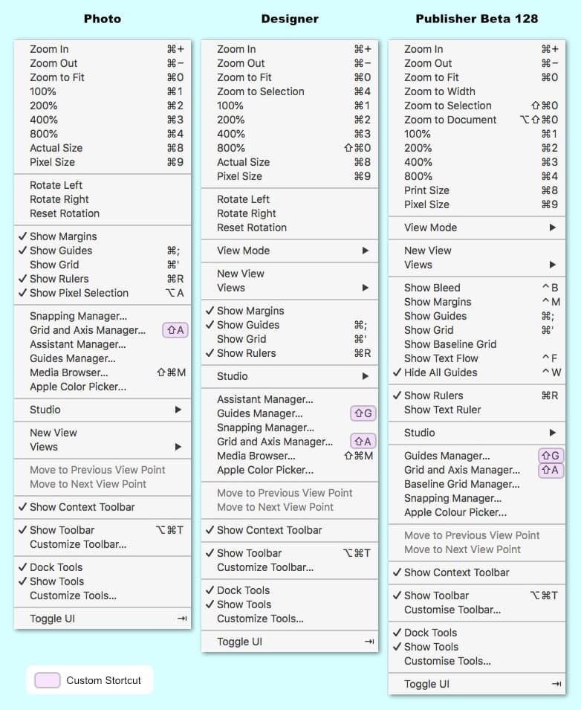Select Rotate Right in Designer menu

[x=290, y=213]
